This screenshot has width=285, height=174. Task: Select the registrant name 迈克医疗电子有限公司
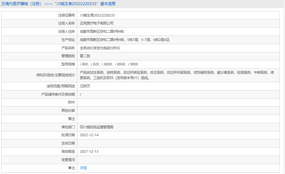pyautogui.click(x=97, y=23)
